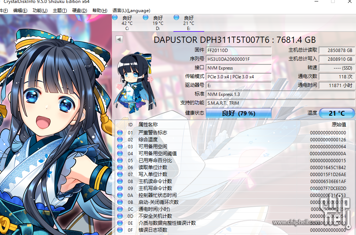Click the standard field NVM Express 1.3
Image resolution: width=356 pixels, height=235 pixels.
280,94
